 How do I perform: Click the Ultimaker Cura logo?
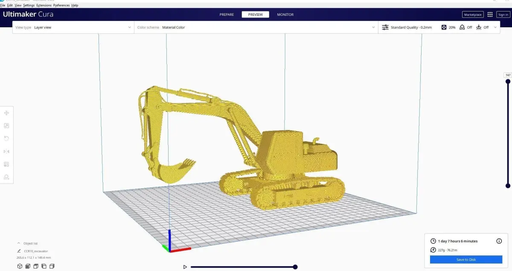[28, 14]
